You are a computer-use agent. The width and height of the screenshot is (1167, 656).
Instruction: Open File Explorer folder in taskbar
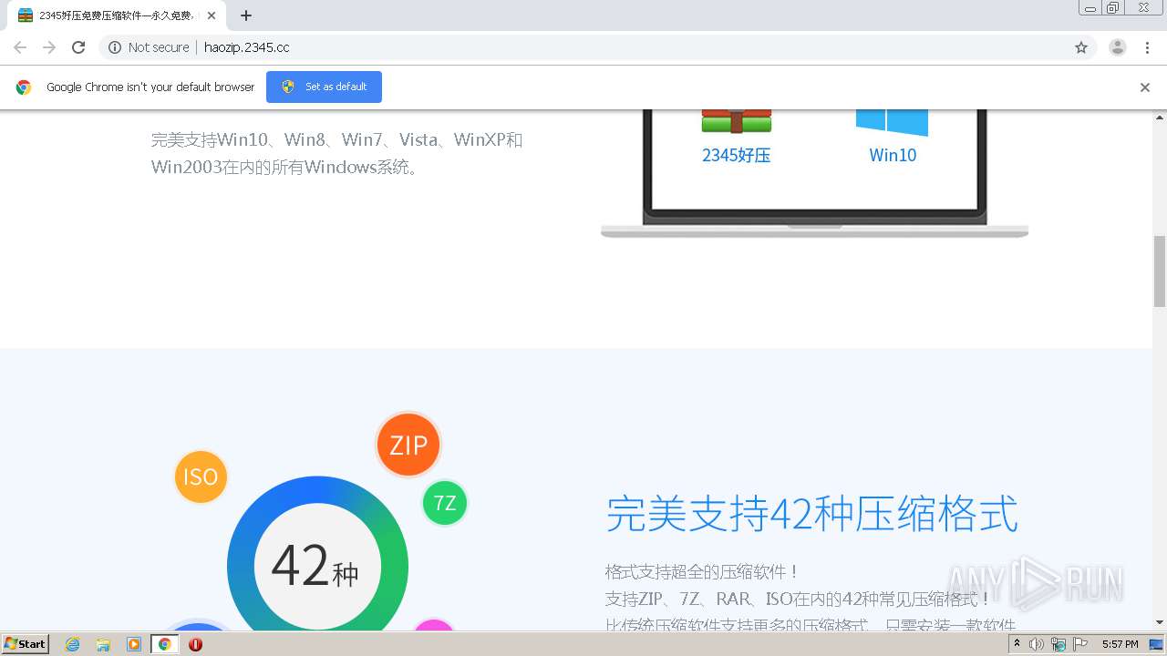[x=103, y=644]
